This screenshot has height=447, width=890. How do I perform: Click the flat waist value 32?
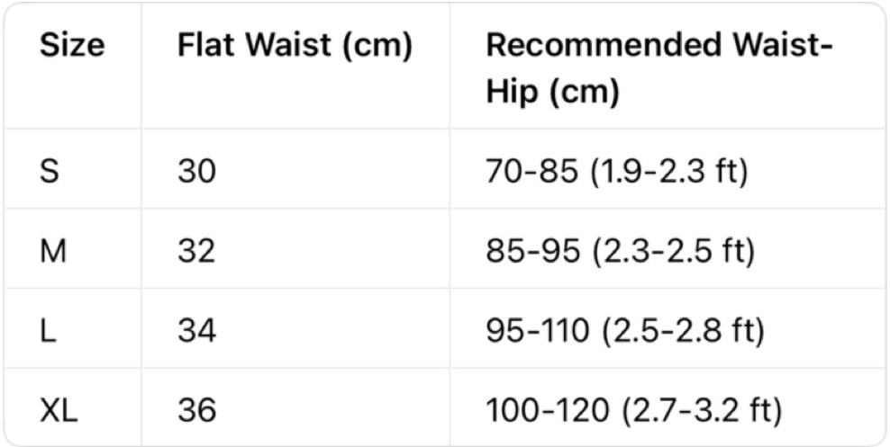(196, 251)
